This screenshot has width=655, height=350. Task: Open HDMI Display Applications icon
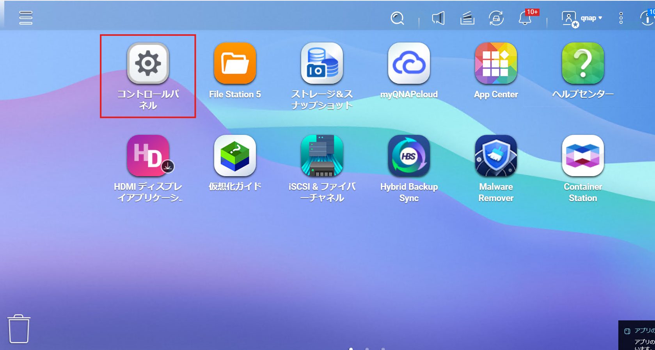pyautogui.click(x=148, y=156)
